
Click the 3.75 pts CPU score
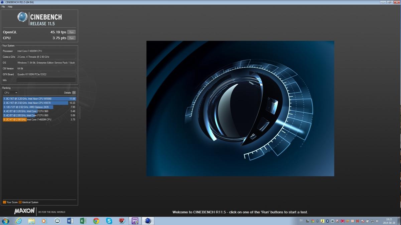point(59,38)
